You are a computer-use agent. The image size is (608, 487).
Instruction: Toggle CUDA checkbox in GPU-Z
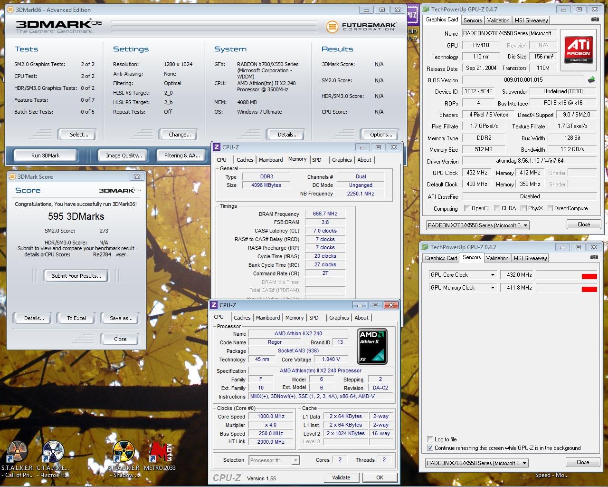coord(497,208)
